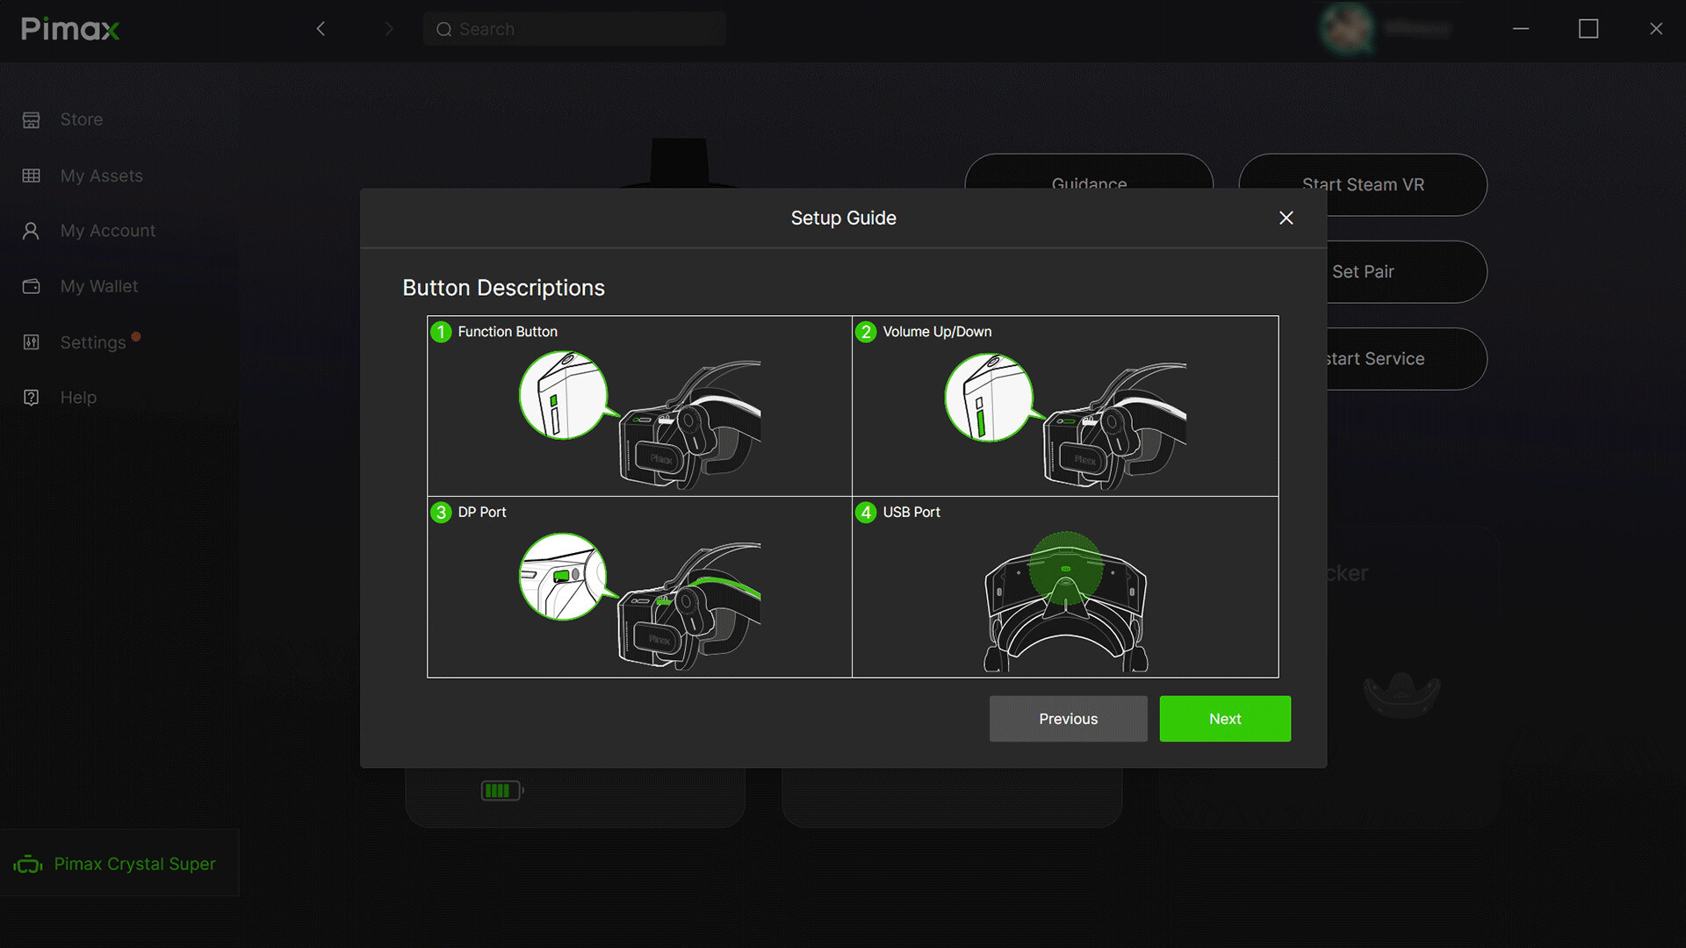Close the Setup Guide dialog
The image size is (1686, 948).
[1286, 218]
